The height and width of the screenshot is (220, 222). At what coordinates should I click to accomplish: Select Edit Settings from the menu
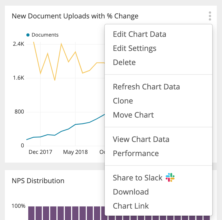tap(135, 48)
